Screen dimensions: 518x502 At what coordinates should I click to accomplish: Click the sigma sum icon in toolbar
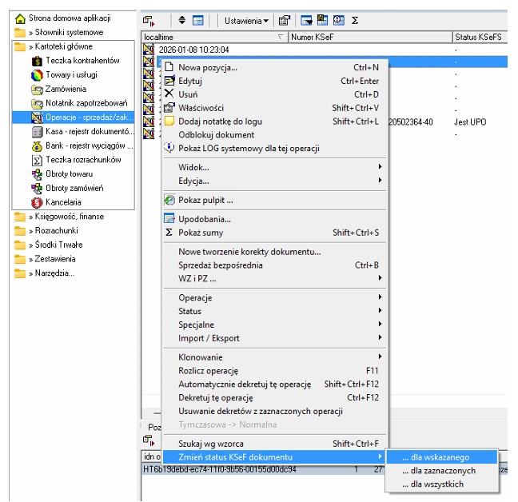[x=355, y=19]
